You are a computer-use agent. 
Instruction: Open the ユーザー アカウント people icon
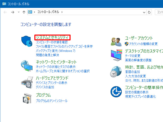pyautogui.click(x=116, y=42)
